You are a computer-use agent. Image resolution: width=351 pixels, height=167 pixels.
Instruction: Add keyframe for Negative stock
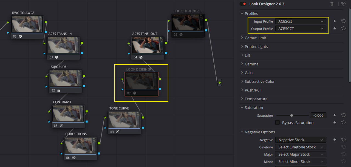pos(335,140)
